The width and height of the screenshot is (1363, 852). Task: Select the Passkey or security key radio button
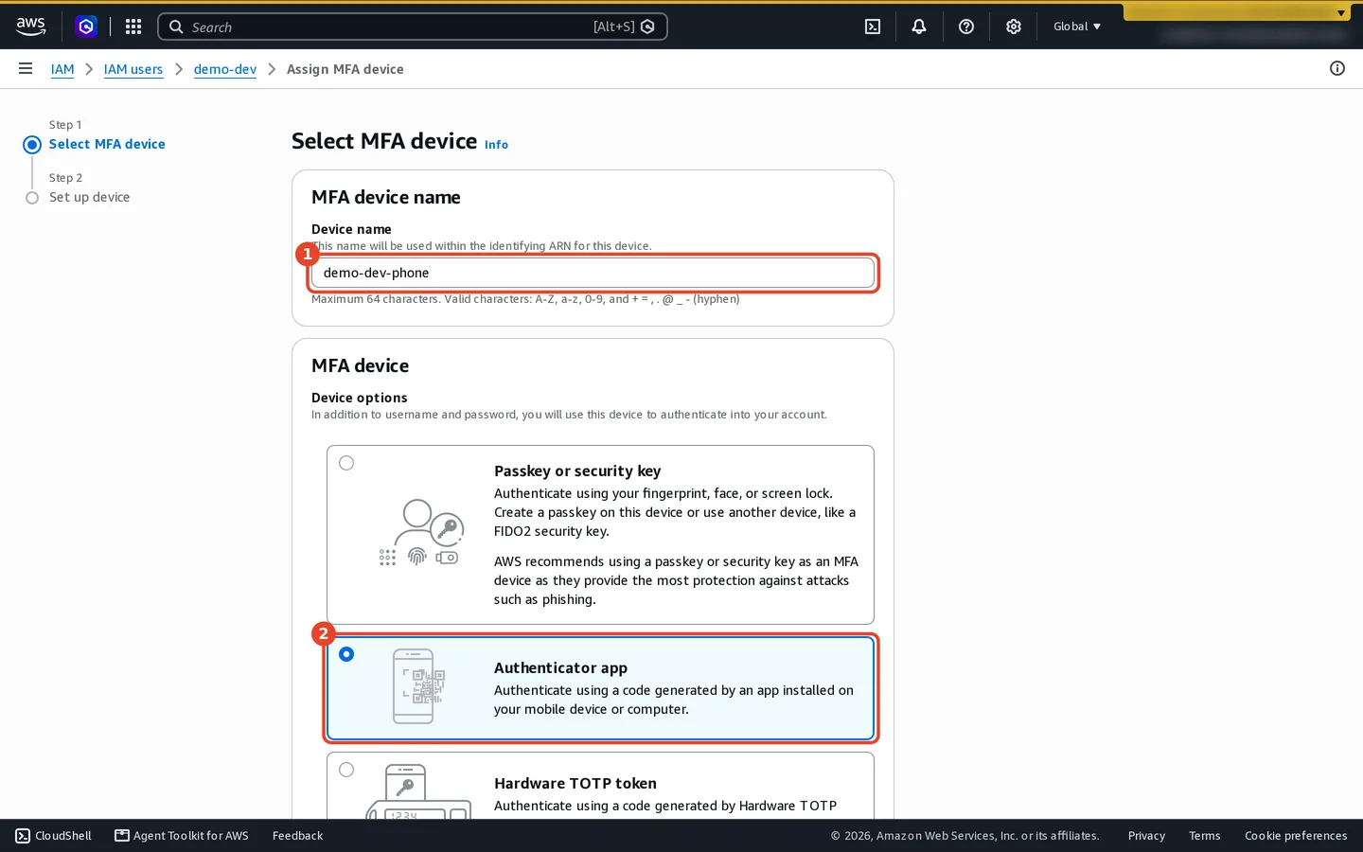point(346,463)
